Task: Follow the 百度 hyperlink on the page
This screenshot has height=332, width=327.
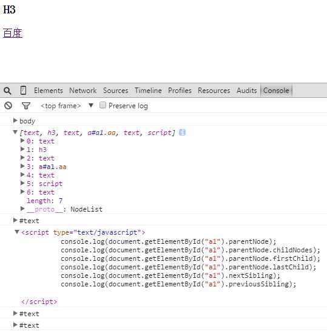Action: pos(13,33)
